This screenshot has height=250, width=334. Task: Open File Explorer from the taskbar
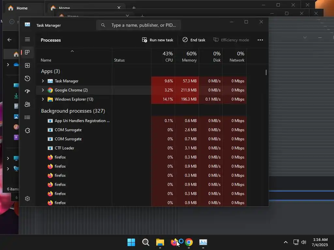(x=160, y=242)
